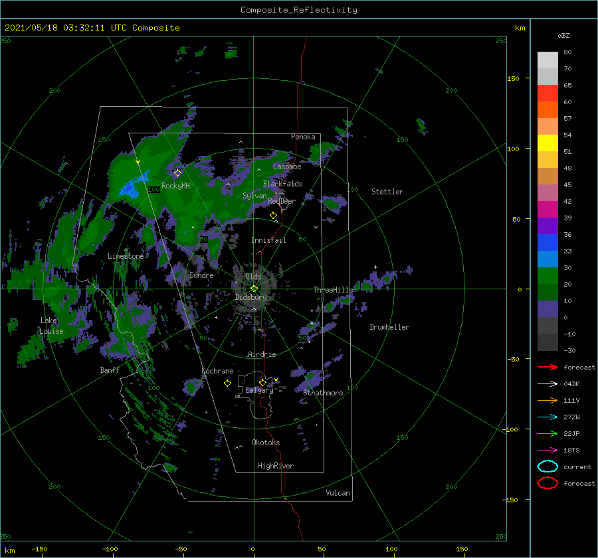Click the green 22JP arrow in legend
The image size is (598, 558).
548,433
